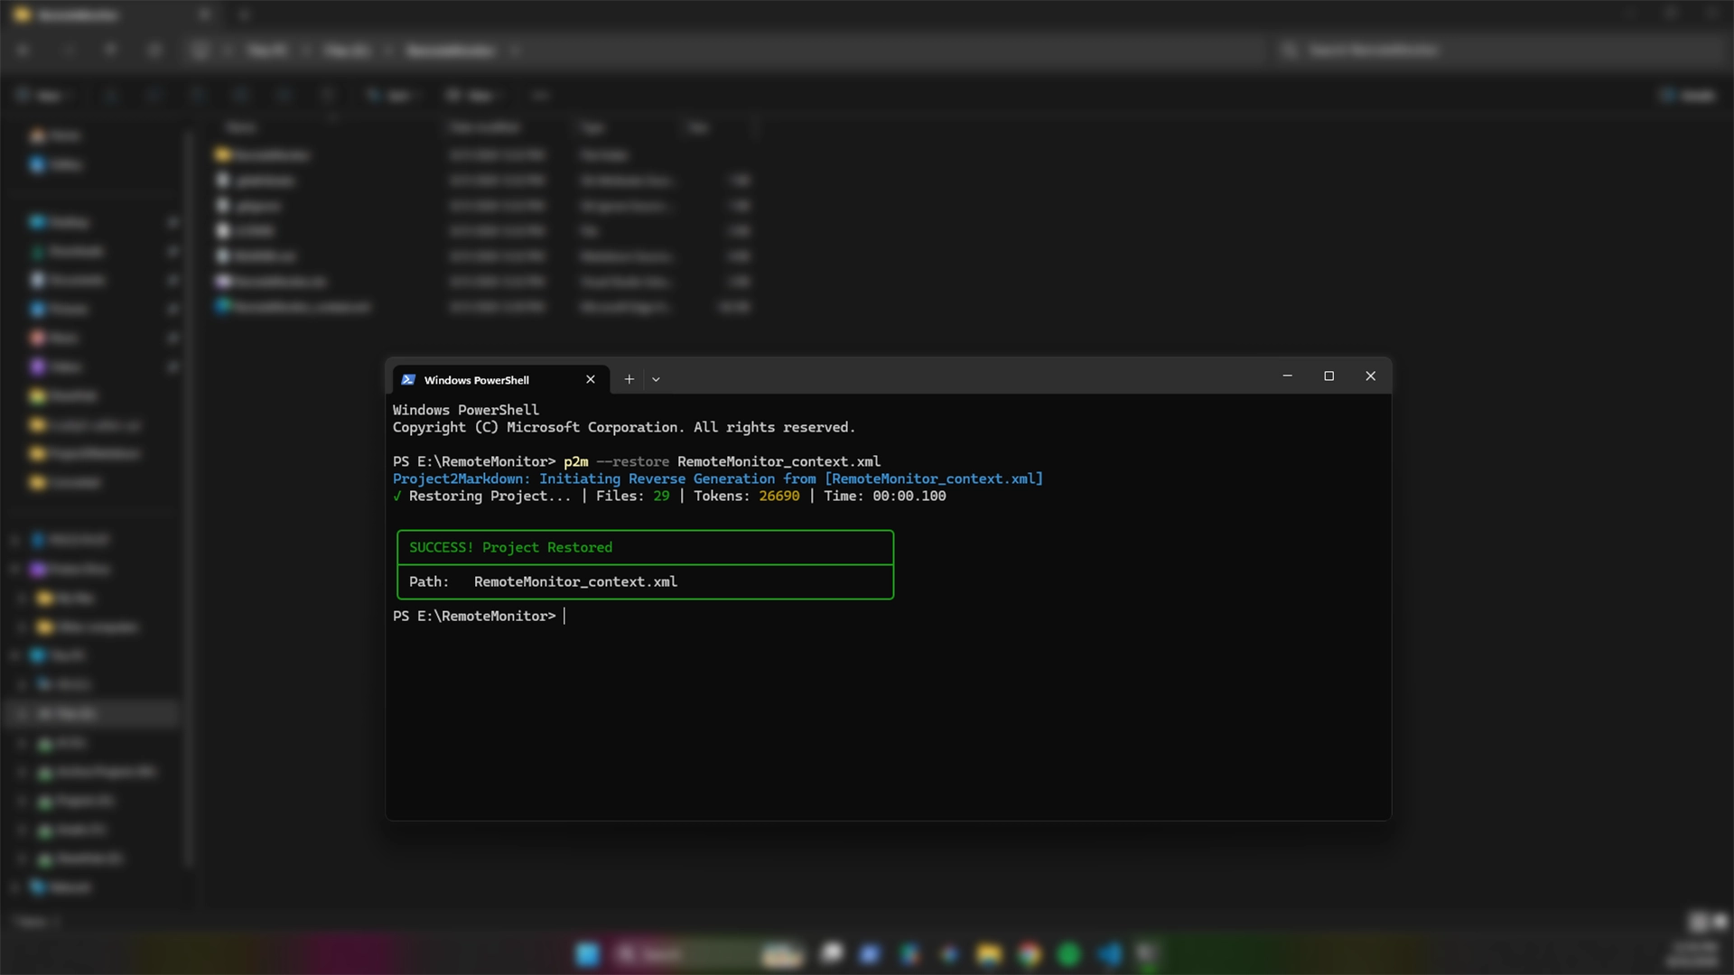
Task: Click the PowerShell icon in the tab
Action: (408, 379)
